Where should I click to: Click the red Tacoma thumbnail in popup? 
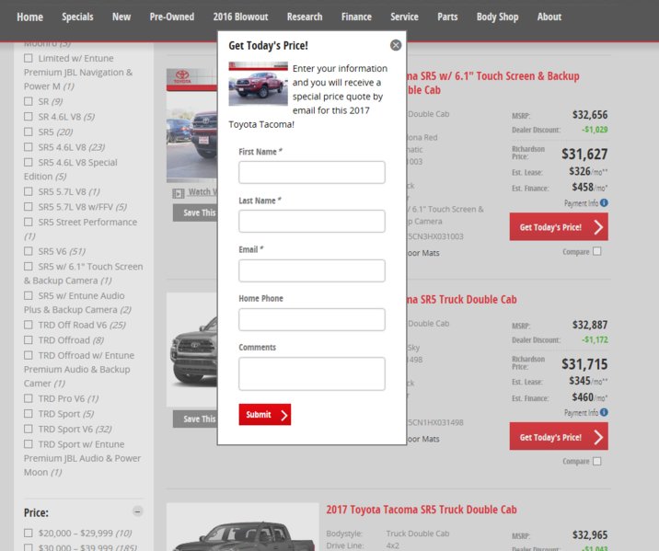258,84
